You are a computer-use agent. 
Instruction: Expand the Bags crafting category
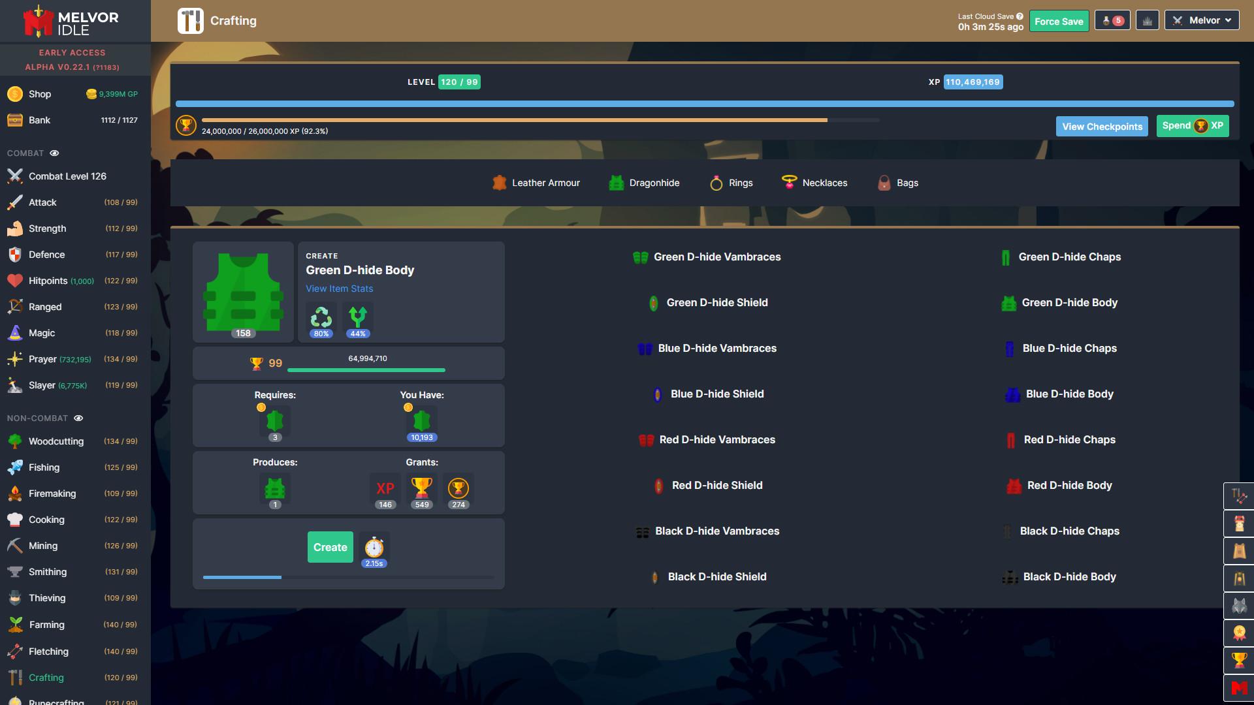tap(907, 183)
